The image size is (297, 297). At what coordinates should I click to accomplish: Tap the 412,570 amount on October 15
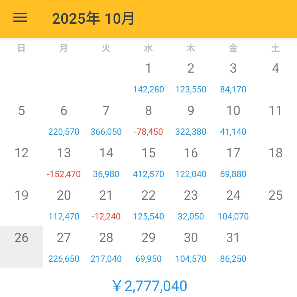coord(148,174)
